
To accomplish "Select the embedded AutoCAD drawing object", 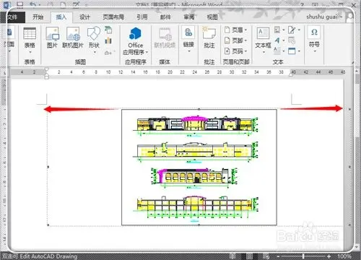I will (x=199, y=168).
